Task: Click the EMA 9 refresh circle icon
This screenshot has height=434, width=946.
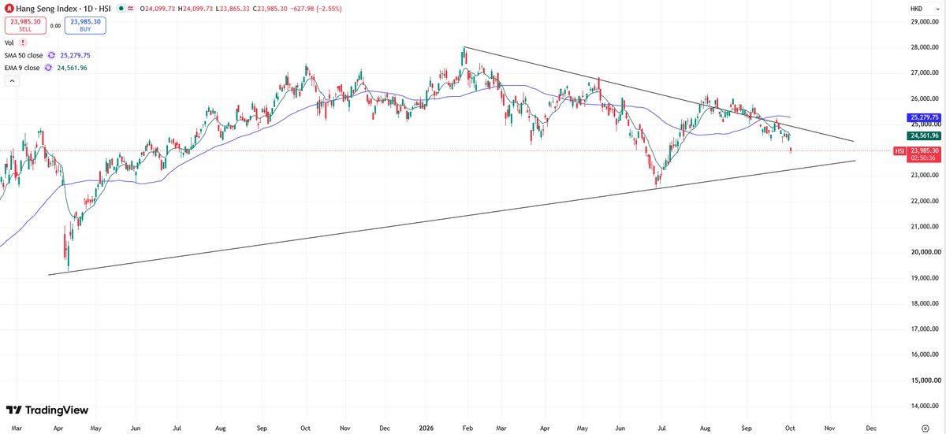Action: (48, 68)
